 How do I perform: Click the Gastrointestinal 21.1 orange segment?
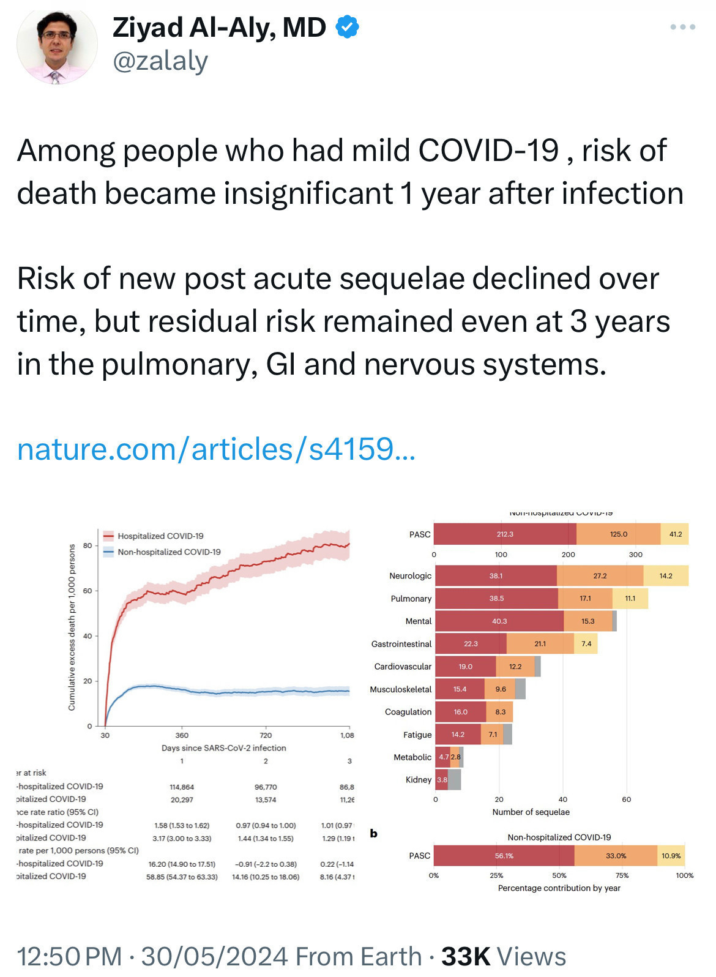click(540, 644)
